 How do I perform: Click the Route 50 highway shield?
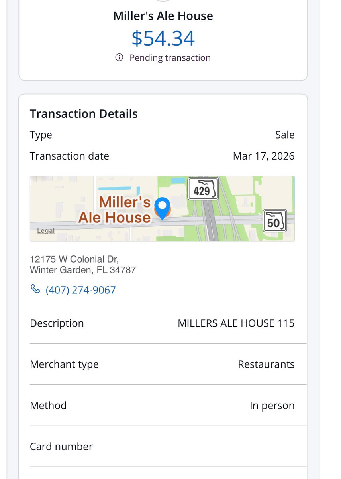point(275,221)
